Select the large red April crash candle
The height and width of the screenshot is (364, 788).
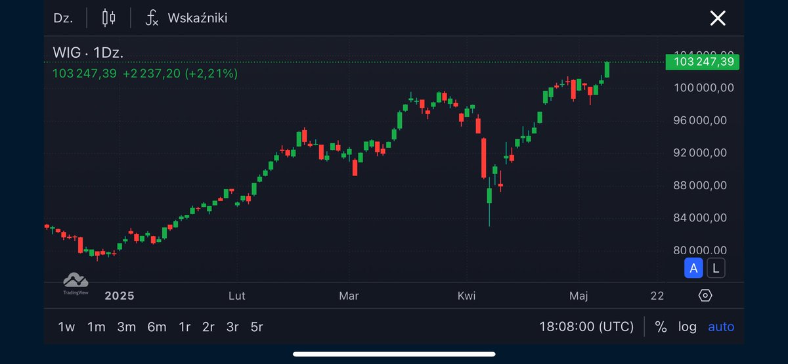click(x=484, y=158)
